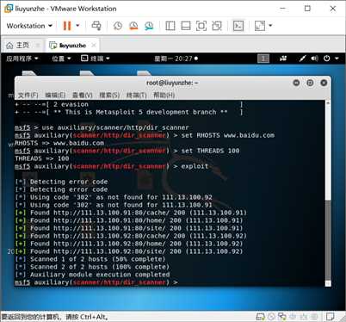Expand the stretch display dropdown arrow
Viewport: 346px width, 322px height.
tap(270, 26)
